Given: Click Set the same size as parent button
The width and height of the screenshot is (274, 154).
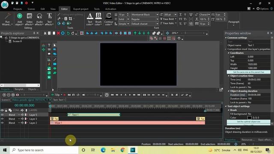Looking at the screenshot, I should tap(248, 72).
